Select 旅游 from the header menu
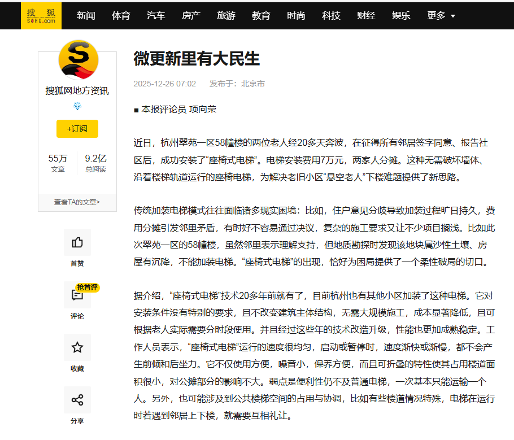This screenshot has height=440, width=514. [x=226, y=15]
